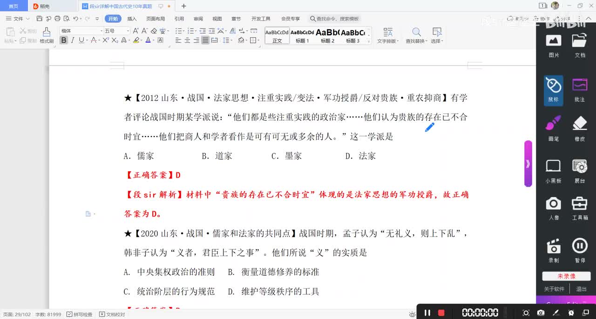Open the 展台 (display stand) tool
Image resolution: width=596 pixels, height=319 pixels.
[x=580, y=171]
